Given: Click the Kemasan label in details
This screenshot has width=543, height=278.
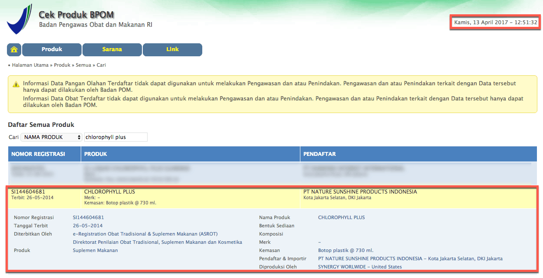Looking at the screenshot, I should (x=270, y=250).
